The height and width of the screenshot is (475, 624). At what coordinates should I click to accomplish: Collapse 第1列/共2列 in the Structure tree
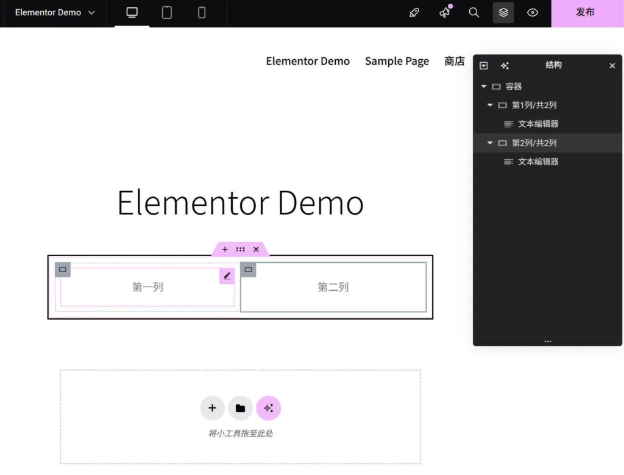pos(489,105)
